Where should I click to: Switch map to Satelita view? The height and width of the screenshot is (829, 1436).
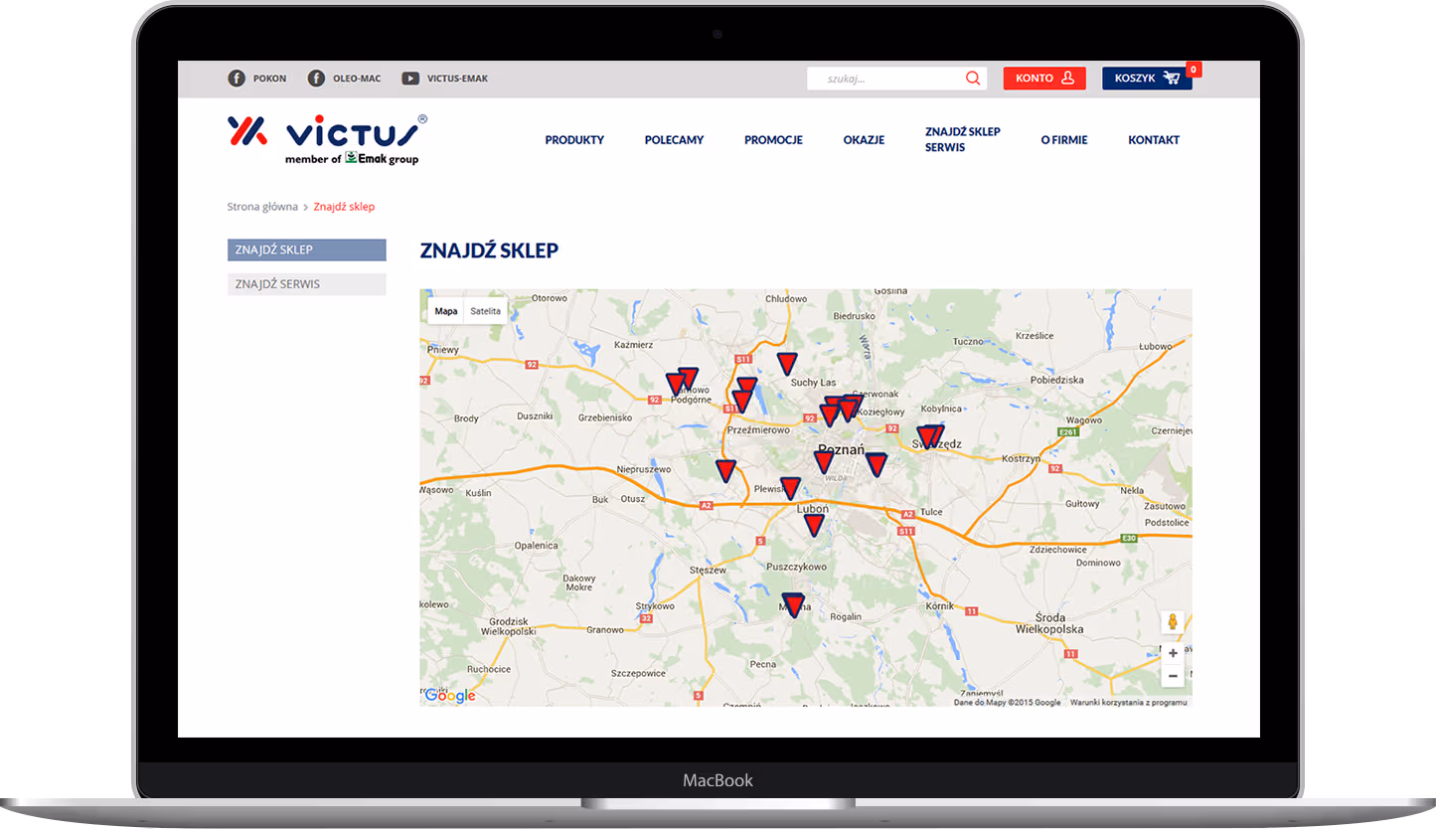pyautogui.click(x=486, y=311)
